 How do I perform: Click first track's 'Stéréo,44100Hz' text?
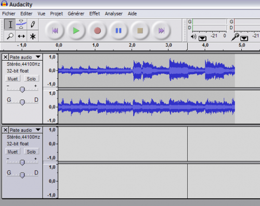[23, 64]
